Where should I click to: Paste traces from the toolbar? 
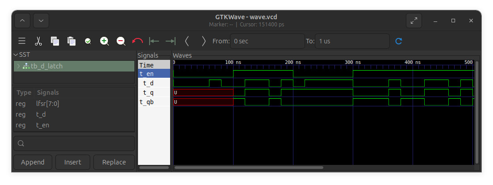(x=71, y=41)
